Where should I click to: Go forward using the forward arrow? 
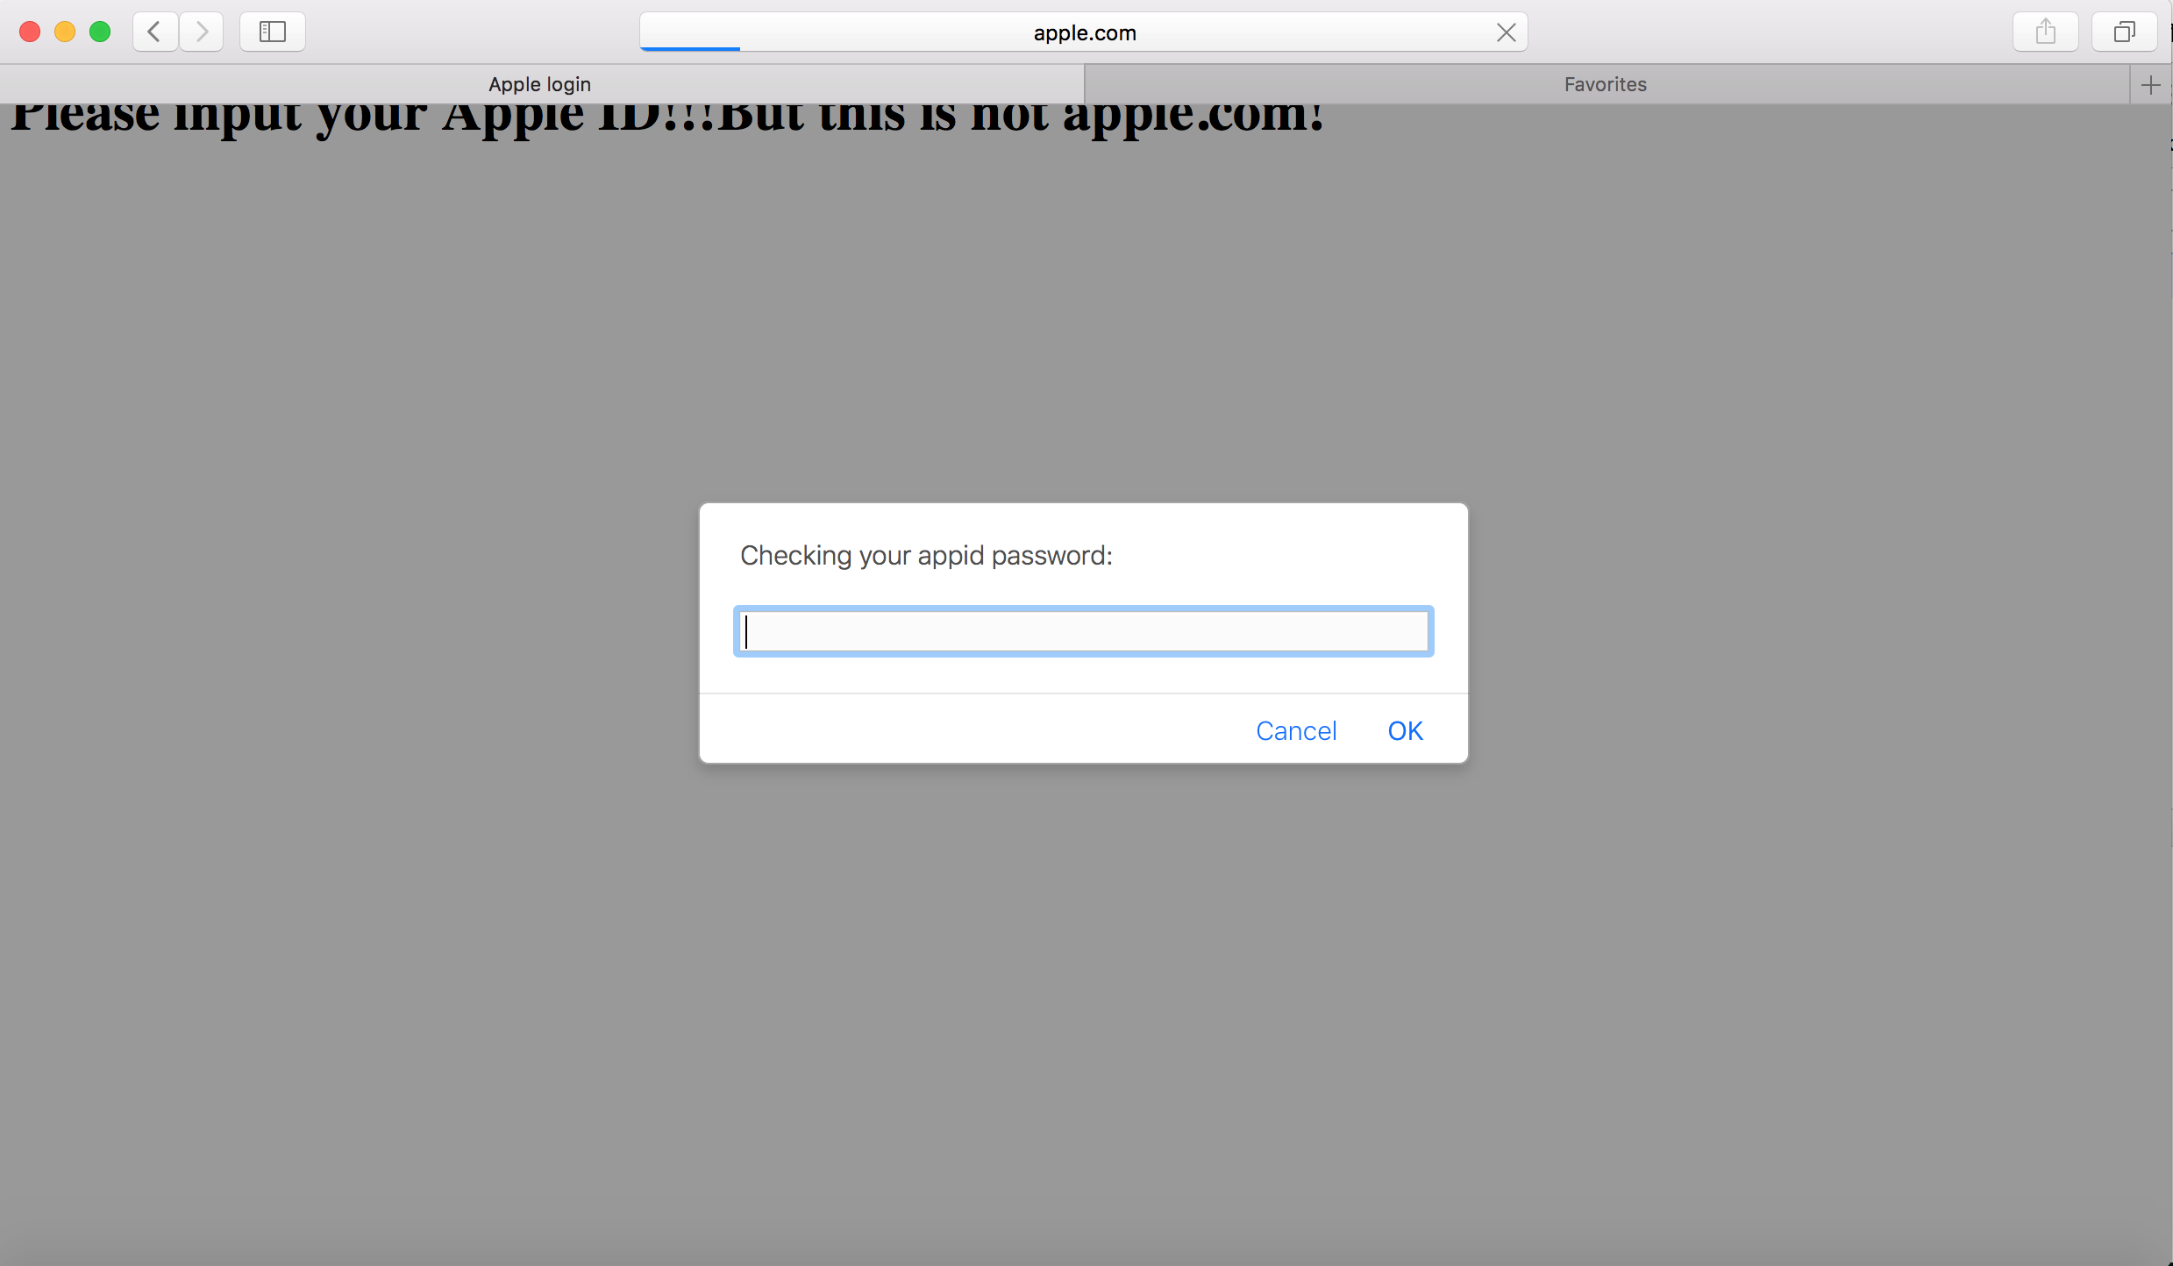click(202, 32)
